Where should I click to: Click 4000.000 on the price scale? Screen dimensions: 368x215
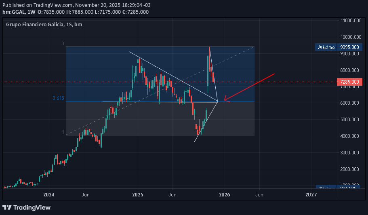point(350,136)
